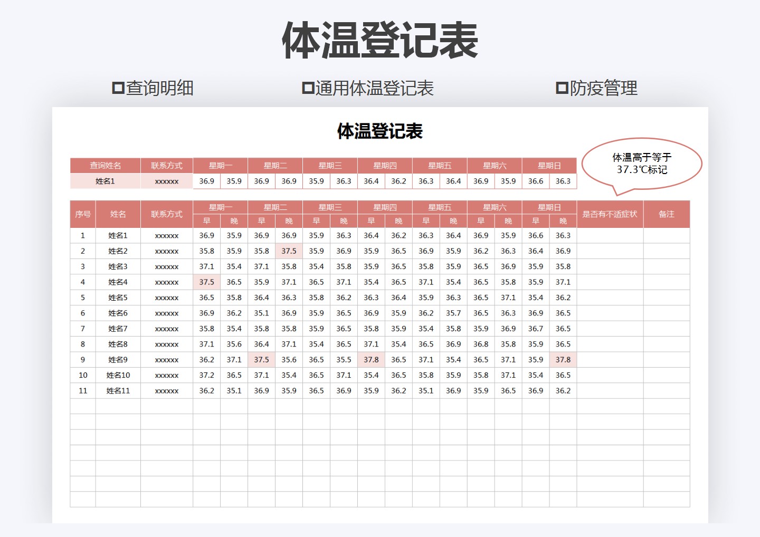Viewport: 760px width, 537px height.
Task: Click the 晚 sub-header under 星期五
Action: point(453,220)
